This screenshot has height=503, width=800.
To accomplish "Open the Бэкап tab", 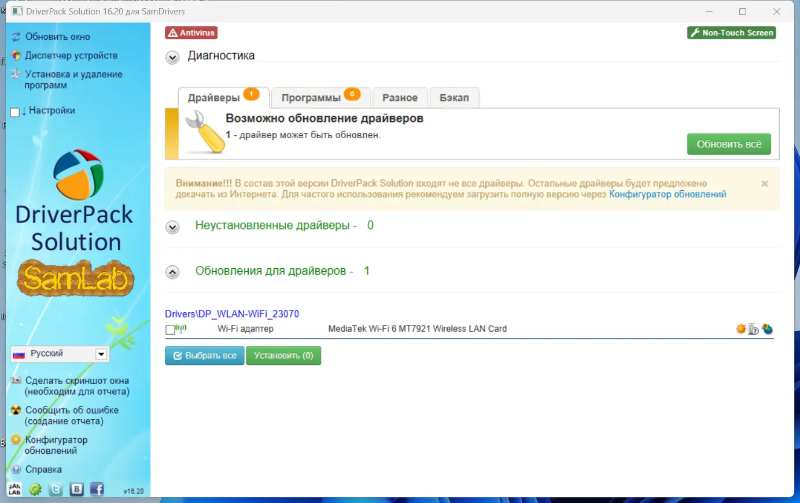I will pos(454,98).
